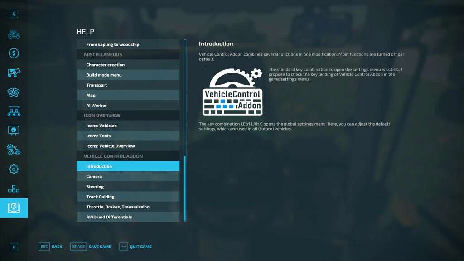This screenshot has width=464, height=261.
Task: Select the animals cow icon
Action: 14,73
